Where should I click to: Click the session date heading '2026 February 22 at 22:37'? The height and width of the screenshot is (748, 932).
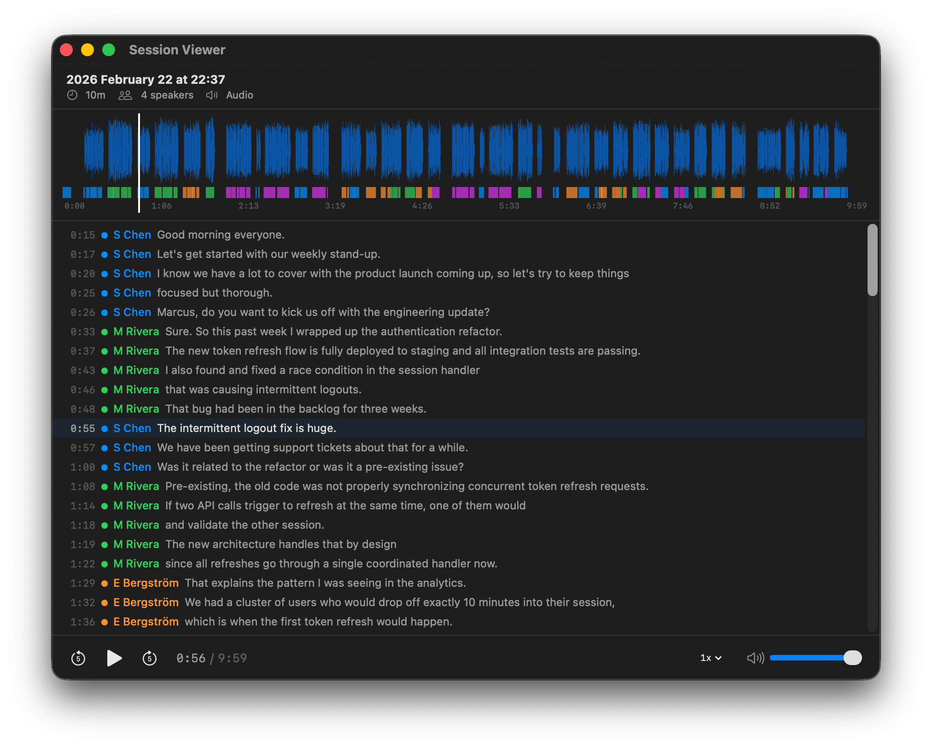(146, 79)
